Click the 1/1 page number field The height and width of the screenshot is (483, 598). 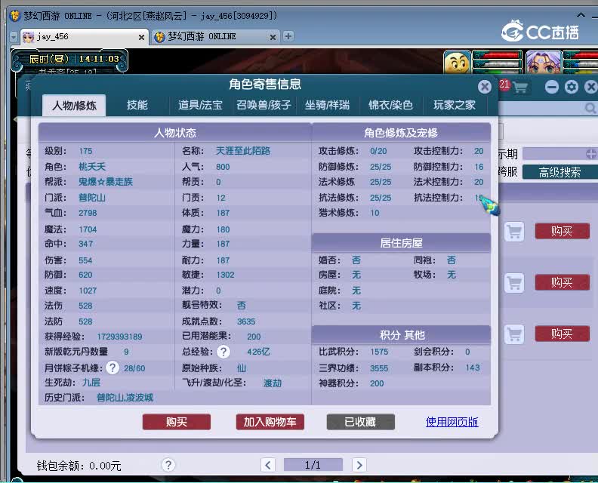click(x=313, y=465)
